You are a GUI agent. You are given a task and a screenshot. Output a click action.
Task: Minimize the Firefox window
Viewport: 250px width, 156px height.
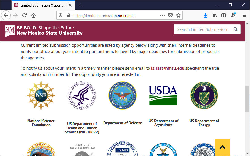click(217, 5)
